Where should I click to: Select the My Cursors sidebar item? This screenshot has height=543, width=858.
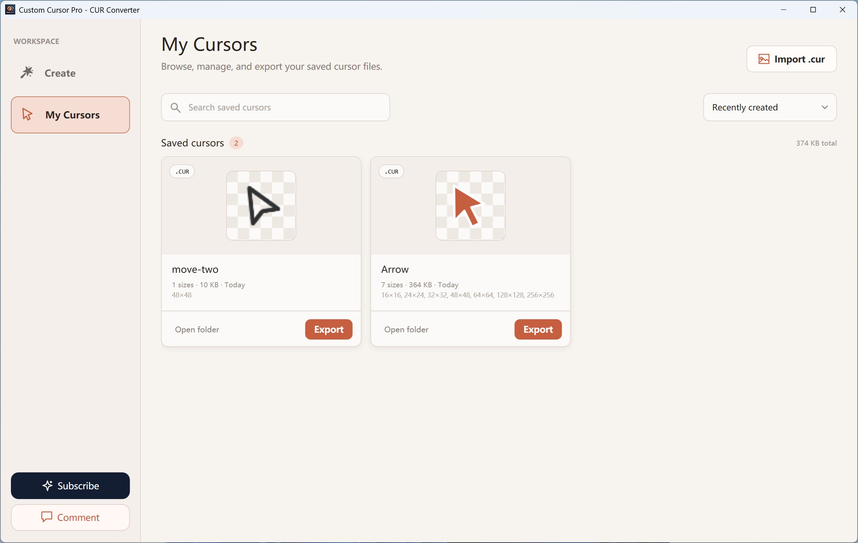(x=70, y=115)
